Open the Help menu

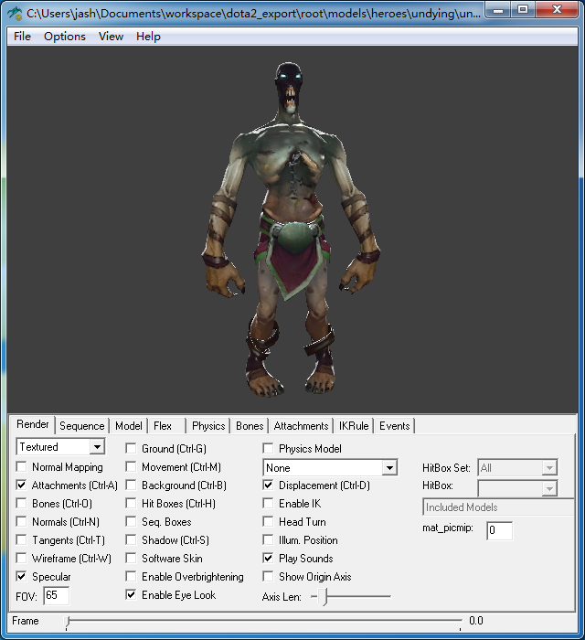(148, 37)
